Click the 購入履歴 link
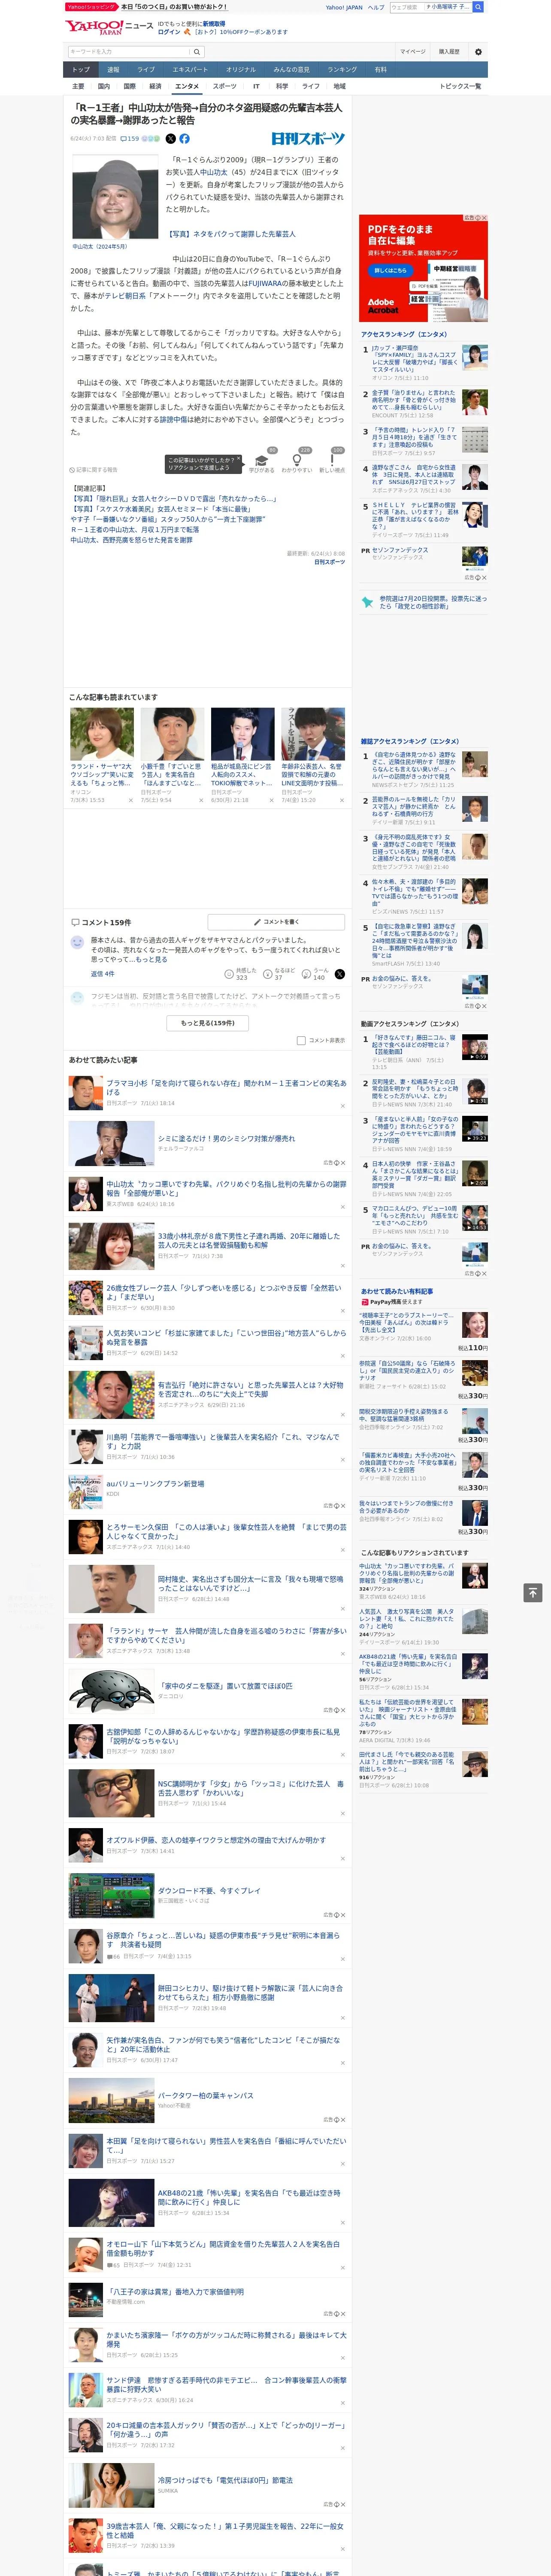Screen dimensions: 551x2576 pyautogui.click(x=449, y=51)
